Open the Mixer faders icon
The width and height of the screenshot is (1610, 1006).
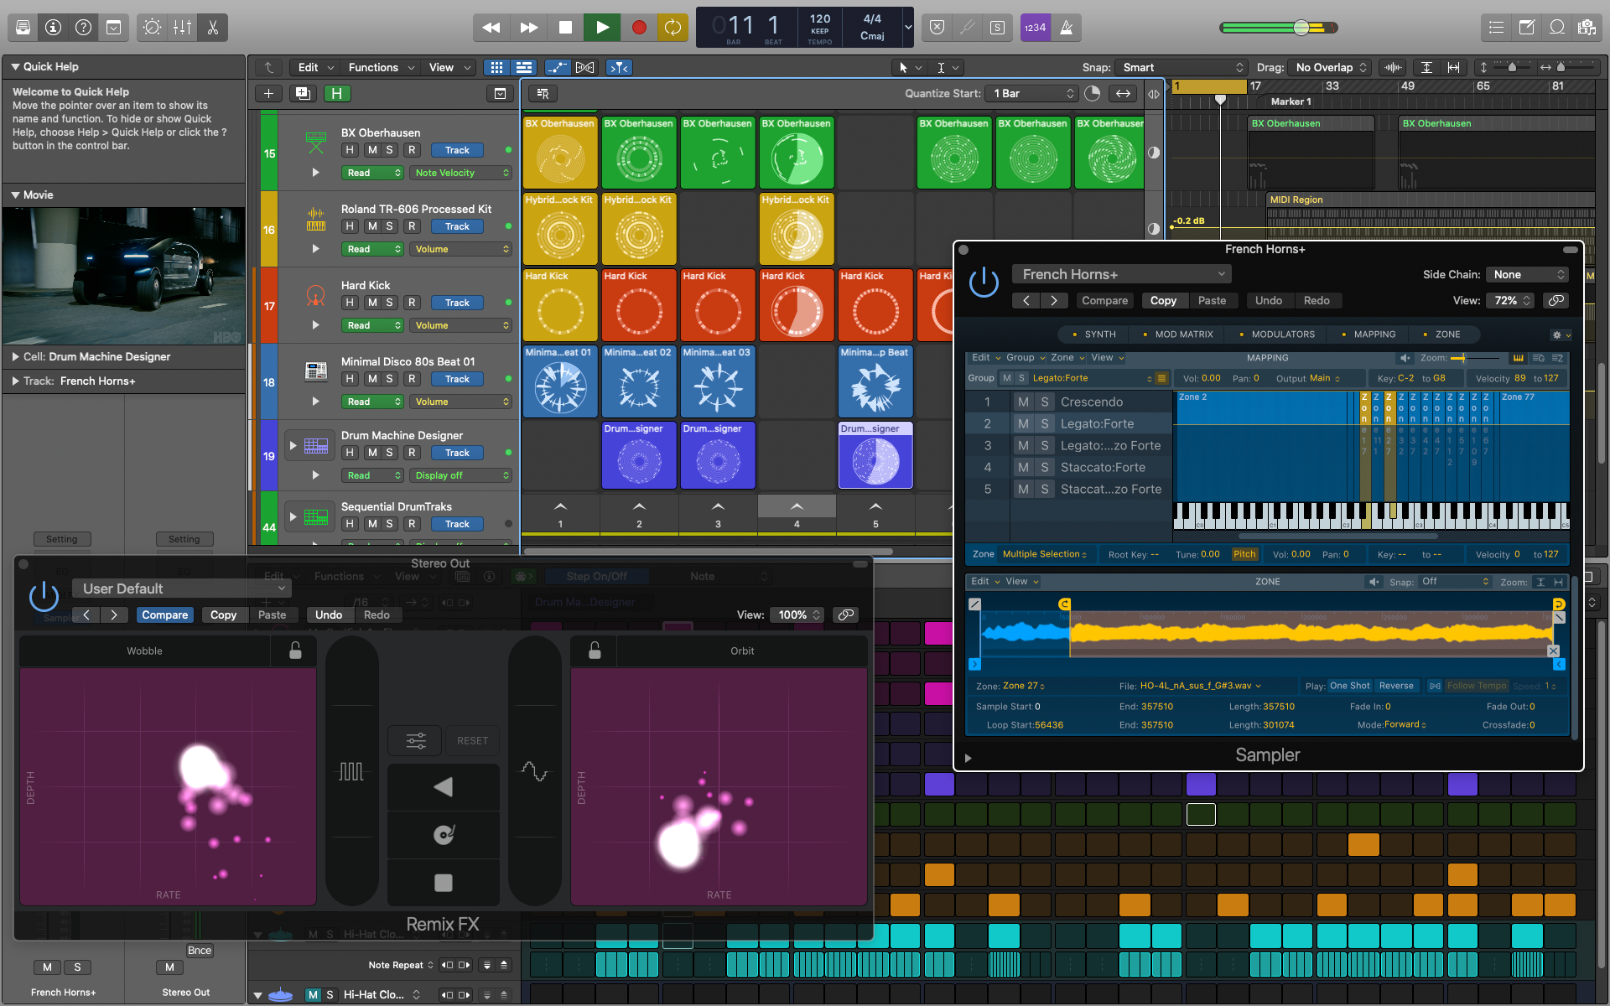182,28
